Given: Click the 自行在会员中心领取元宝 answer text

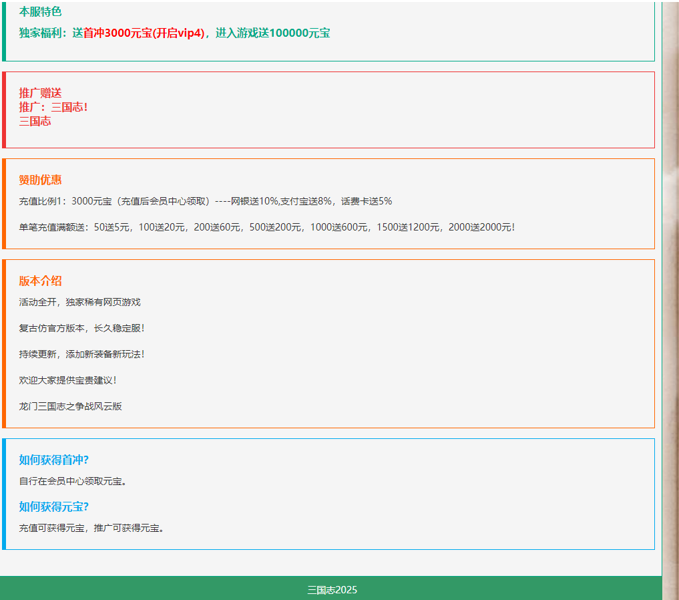Looking at the screenshot, I should pyautogui.click(x=73, y=481).
